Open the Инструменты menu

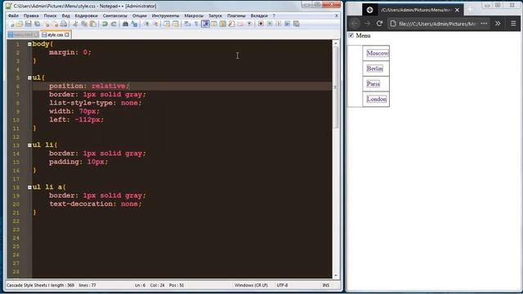pos(165,16)
